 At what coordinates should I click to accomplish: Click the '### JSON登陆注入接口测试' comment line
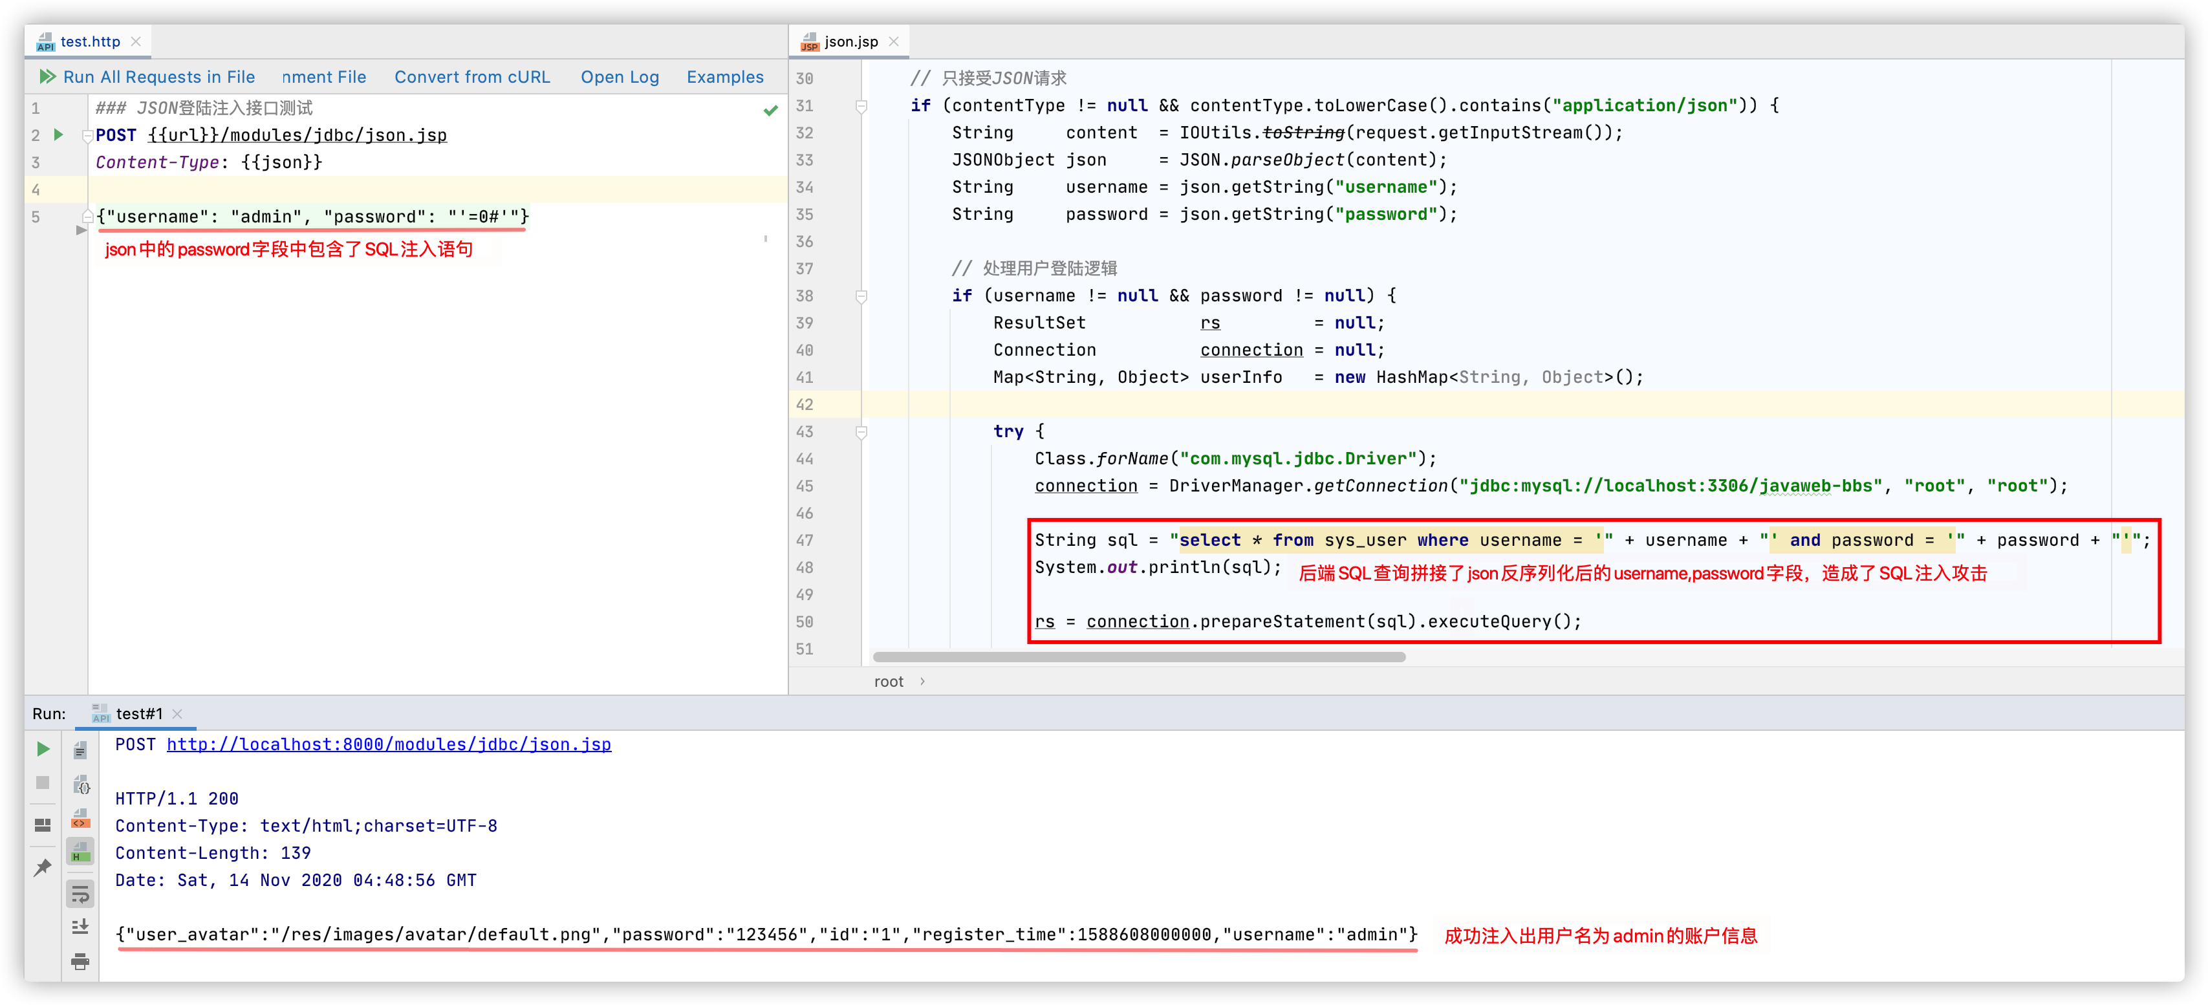pos(204,108)
